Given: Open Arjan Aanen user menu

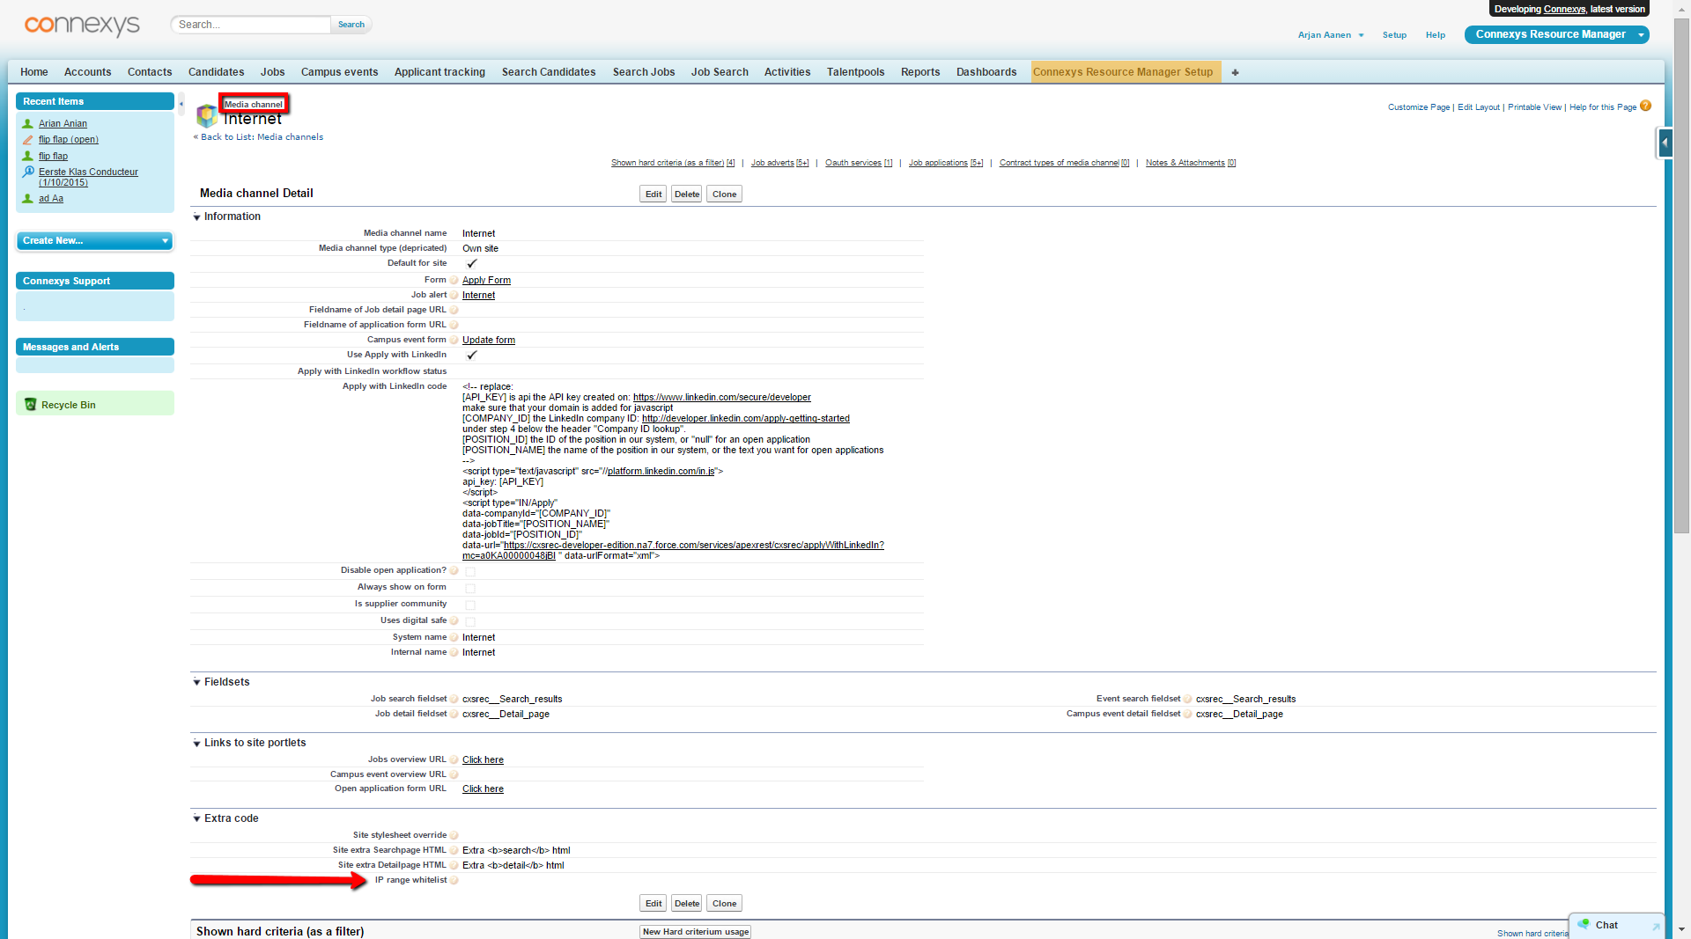Looking at the screenshot, I should click(x=1331, y=35).
